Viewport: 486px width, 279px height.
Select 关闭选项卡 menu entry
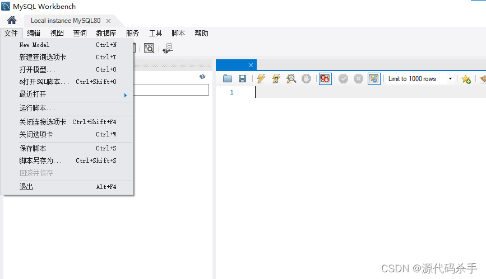click(68, 135)
